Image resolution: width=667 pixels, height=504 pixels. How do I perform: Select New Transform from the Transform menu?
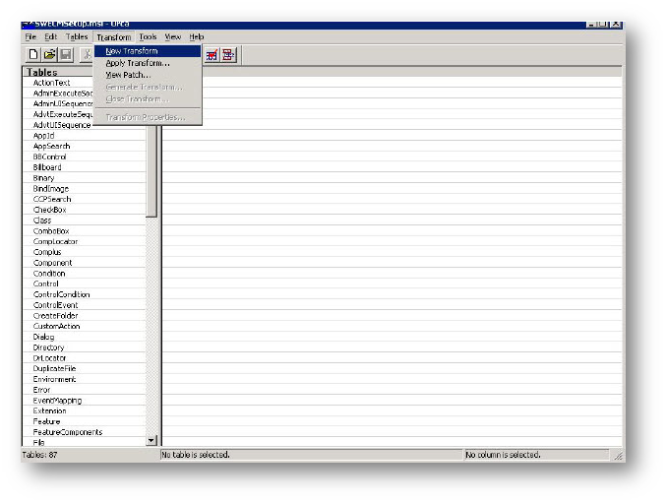132,51
